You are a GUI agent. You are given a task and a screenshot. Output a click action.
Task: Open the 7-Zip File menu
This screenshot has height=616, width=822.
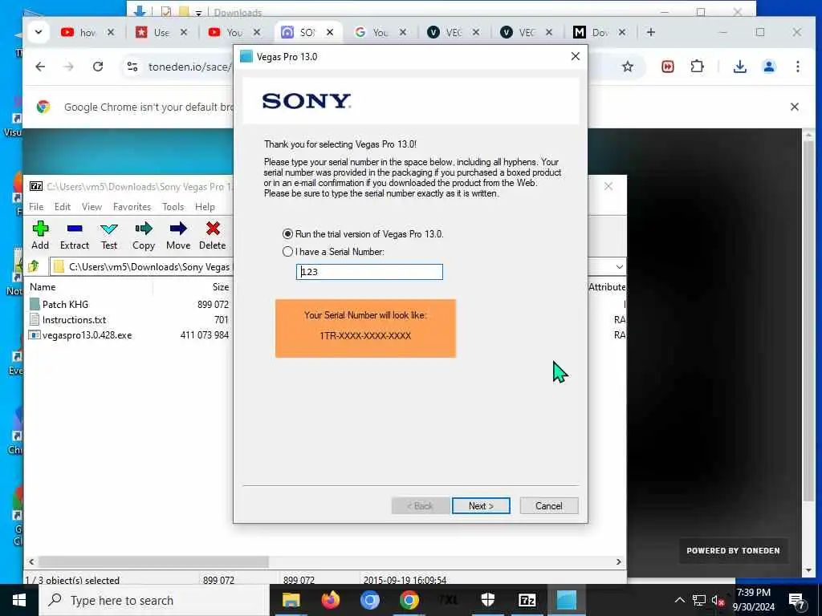pos(36,207)
